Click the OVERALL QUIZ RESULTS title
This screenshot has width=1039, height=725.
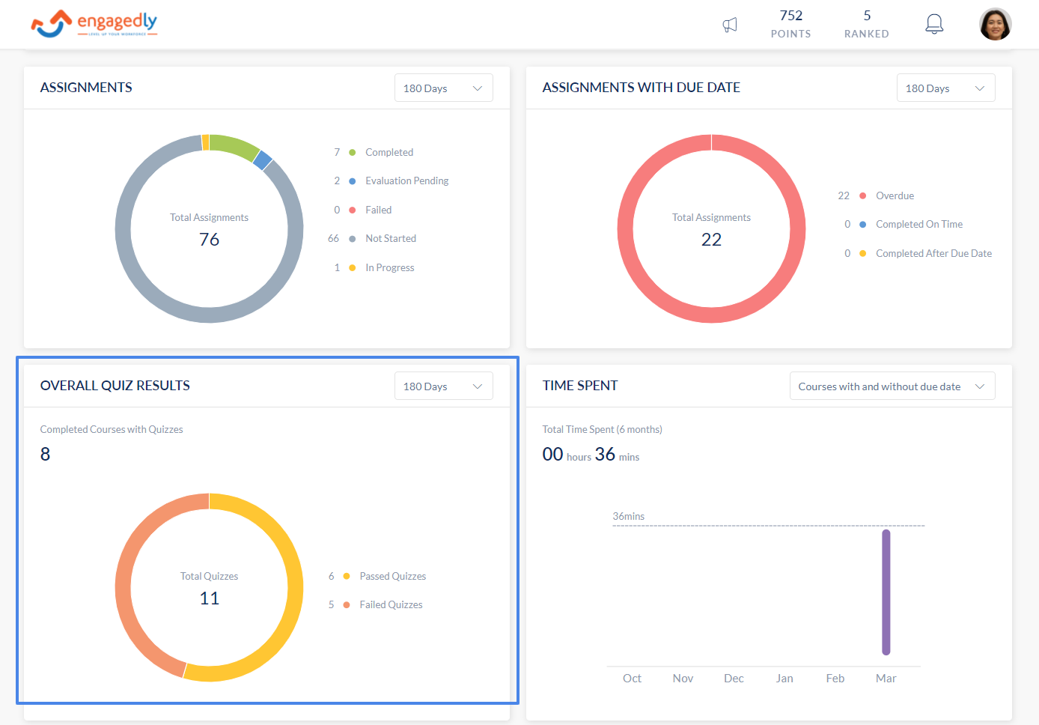click(x=115, y=386)
